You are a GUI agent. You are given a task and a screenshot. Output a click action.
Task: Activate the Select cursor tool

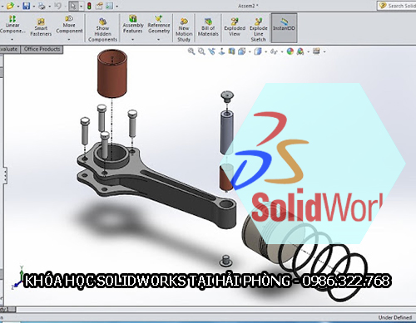(73, 6)
